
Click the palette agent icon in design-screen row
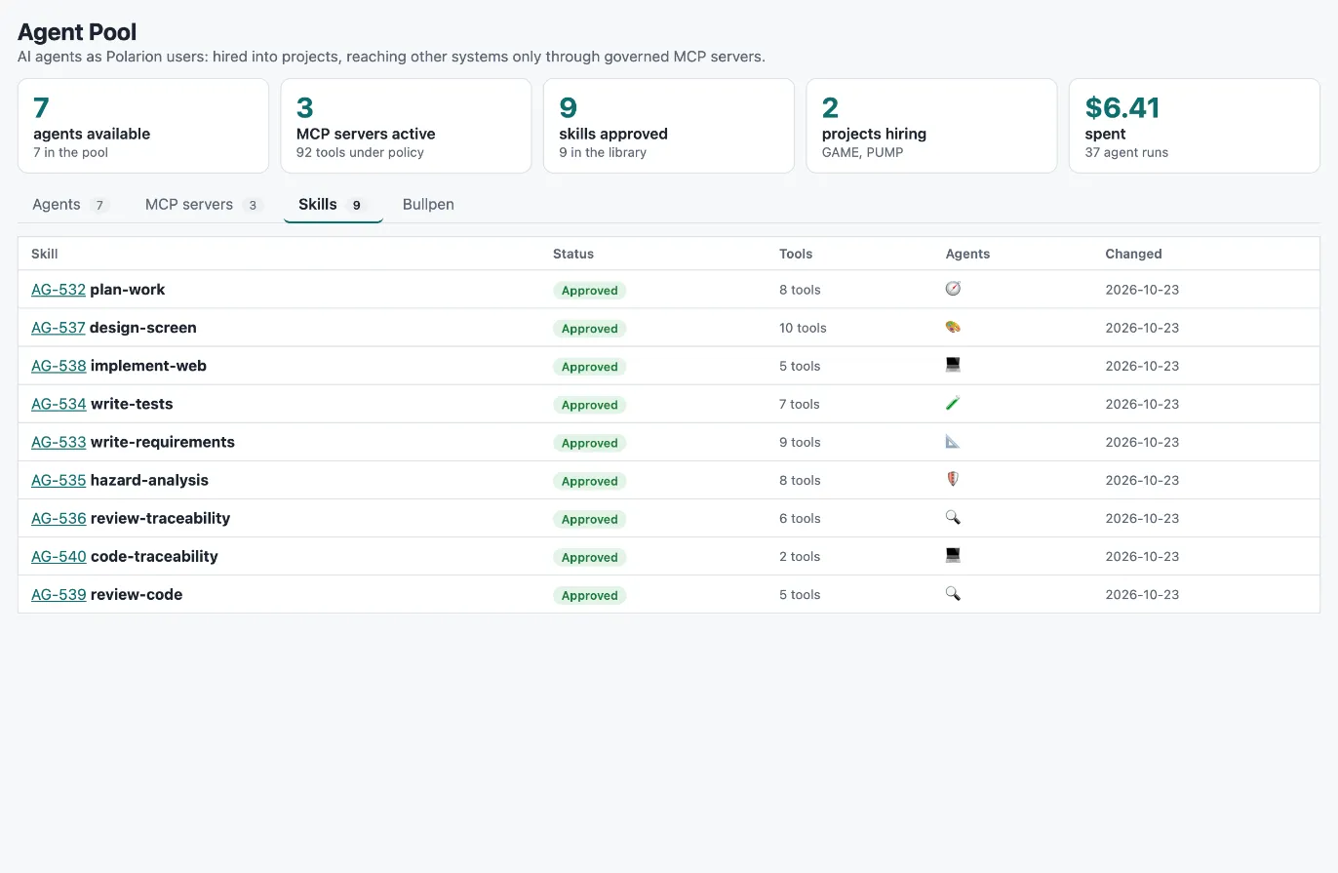[953, 327]
